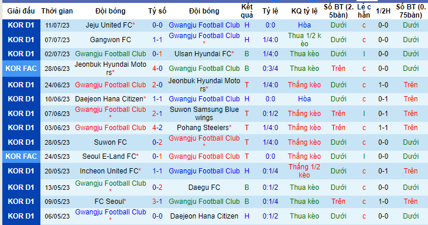Click the Tỷ lệ column header
Image resolution: width=428 pixels, height=225 pixels.
coord(271,11)
